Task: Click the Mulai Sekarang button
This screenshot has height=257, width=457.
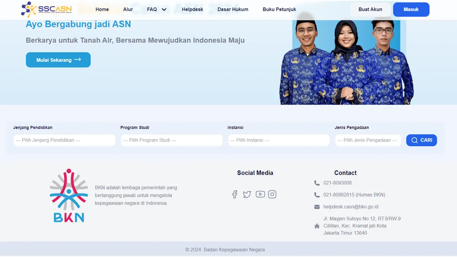Action: (58, 60)
